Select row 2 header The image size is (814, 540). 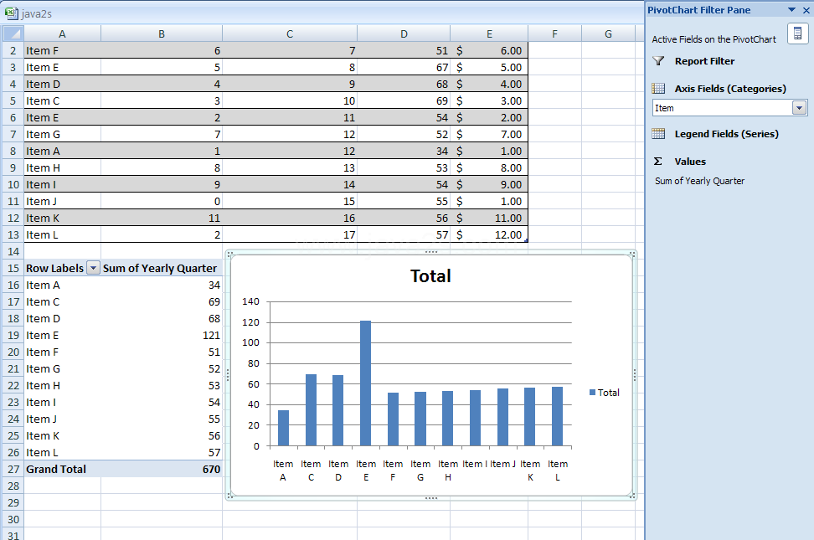[x=13, y=50]
